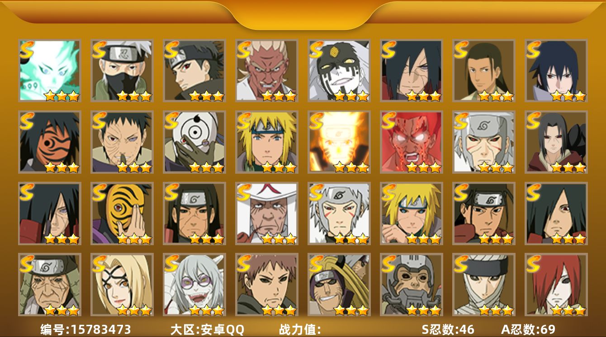Open the orange spiral-masked Tobi portrait
The width and height of the screenshot is (606, 337).
pyautogui.click(x=49, y=142)
